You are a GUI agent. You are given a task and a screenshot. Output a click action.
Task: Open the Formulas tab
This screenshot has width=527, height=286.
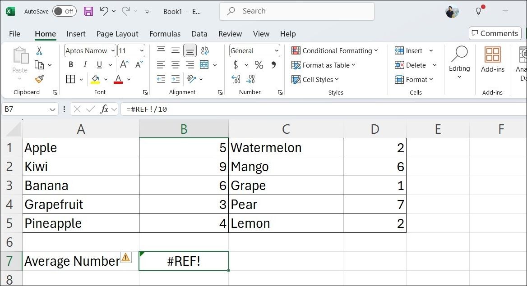tap(165, 34)
